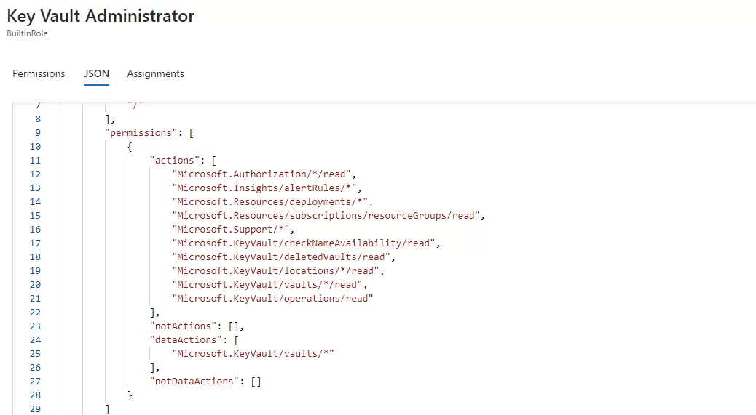Click the subscriptions/resourceGroups/read action string

pos(328,215)
